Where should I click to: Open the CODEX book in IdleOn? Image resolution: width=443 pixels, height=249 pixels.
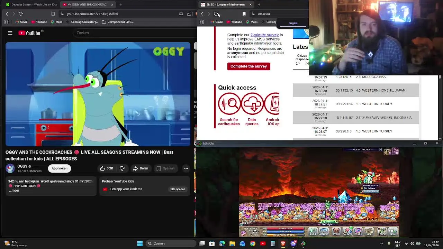point(358,231)
